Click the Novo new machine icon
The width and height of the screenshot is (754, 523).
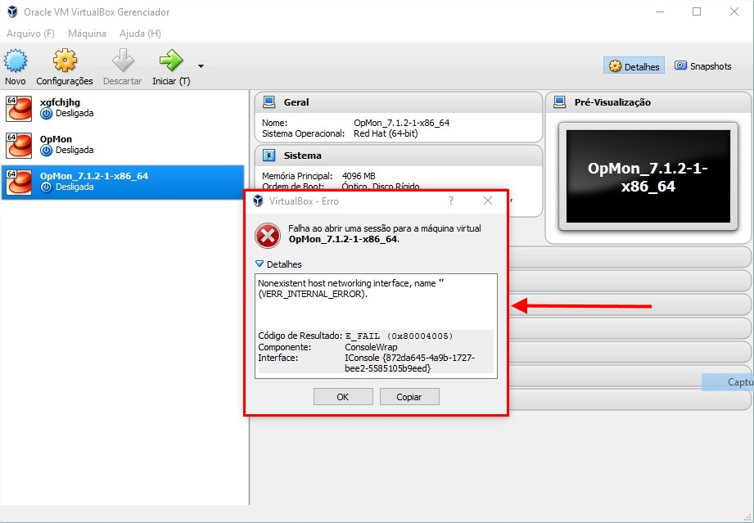pos(16,61)
